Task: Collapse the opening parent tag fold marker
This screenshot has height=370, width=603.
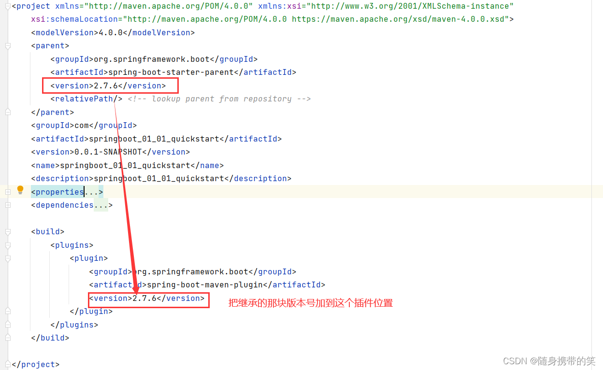Action: tap(8, 46)
